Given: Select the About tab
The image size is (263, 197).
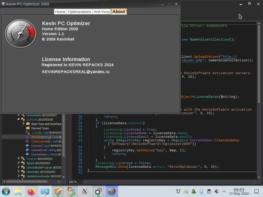Looking at the screenshot, I should [x=119, y=12].
